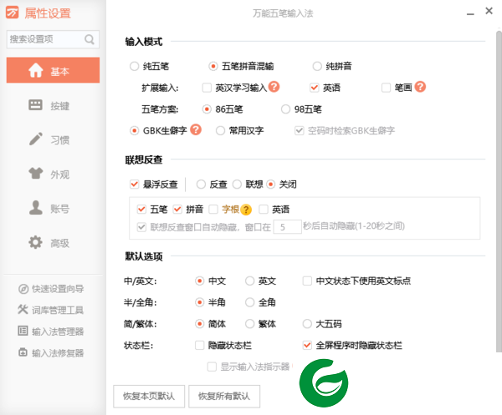
Task: Enable 中文状态下使用英文标点 checkbox
Action: (307, 281)
